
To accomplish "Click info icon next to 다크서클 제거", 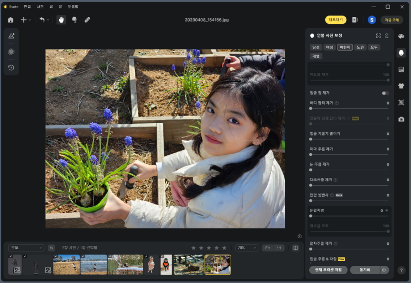I will tap(336, 180).
